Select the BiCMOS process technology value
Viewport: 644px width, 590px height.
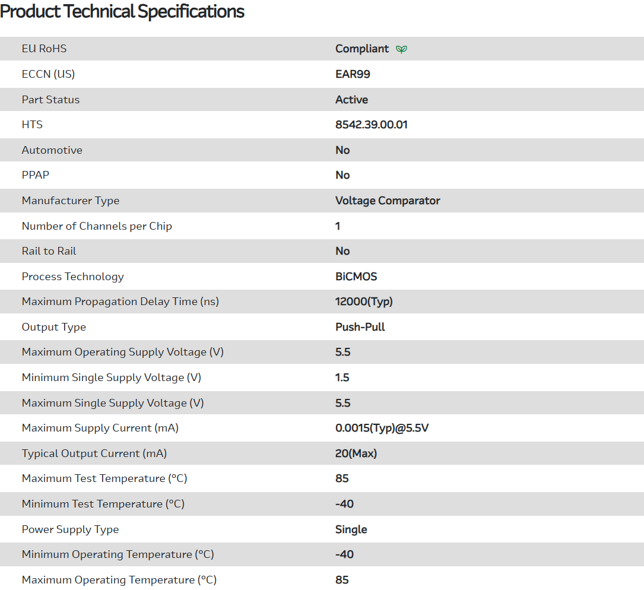(356, 277)
